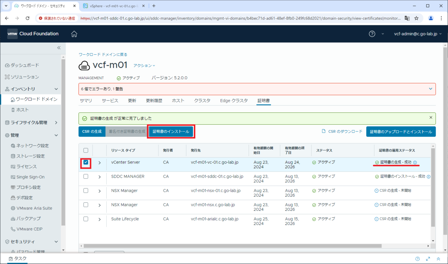Open ダッシュボード in the sidebar

coord(25,65)
